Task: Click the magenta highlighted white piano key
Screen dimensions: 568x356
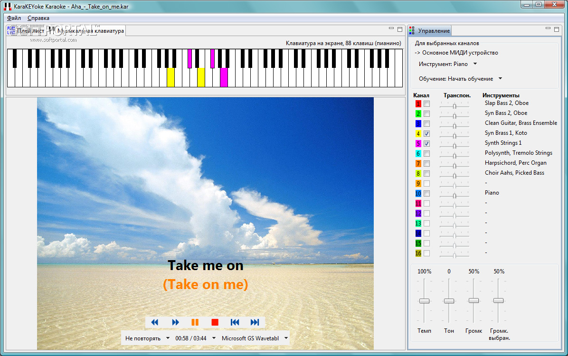Action: pyautogui.click(x=224, y=77)
